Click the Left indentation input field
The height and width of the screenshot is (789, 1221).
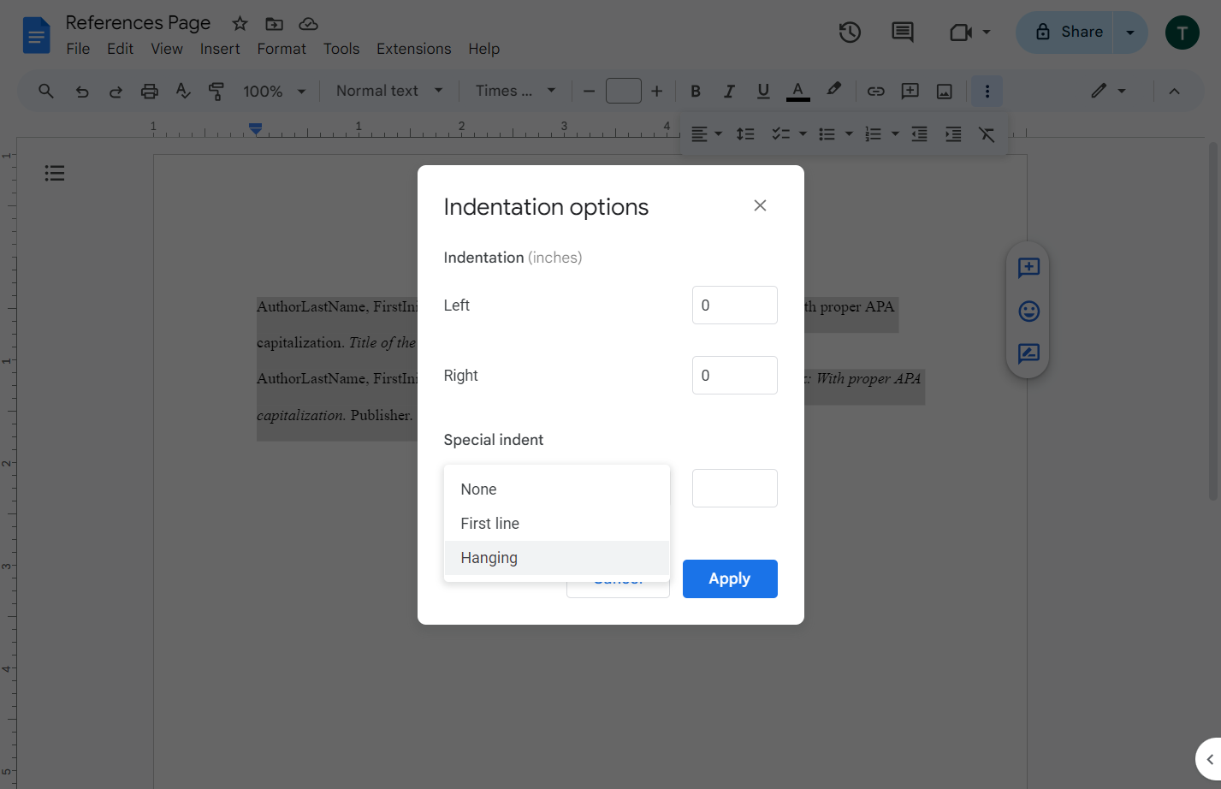(735, 306)
